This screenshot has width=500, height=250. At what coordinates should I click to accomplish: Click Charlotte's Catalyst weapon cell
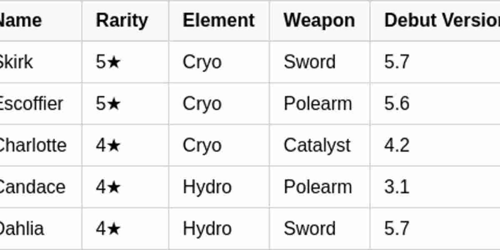(317, 145)
